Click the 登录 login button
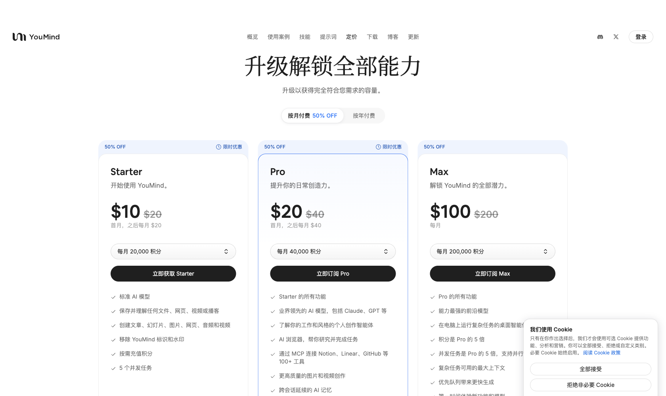 641,37
